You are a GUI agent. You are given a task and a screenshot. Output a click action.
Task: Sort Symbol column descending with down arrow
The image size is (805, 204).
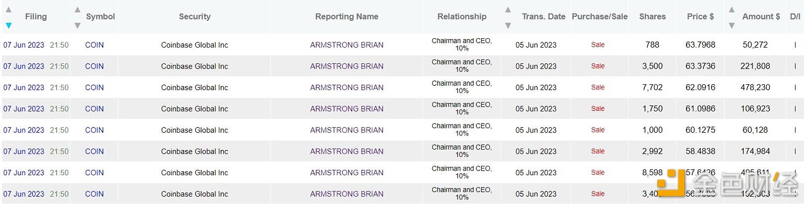(78, 25)
